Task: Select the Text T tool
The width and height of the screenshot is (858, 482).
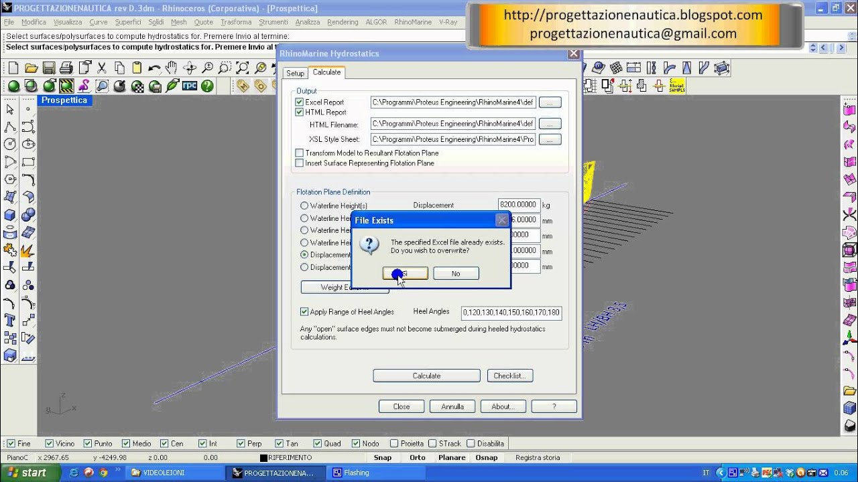Action: [10, 321]
